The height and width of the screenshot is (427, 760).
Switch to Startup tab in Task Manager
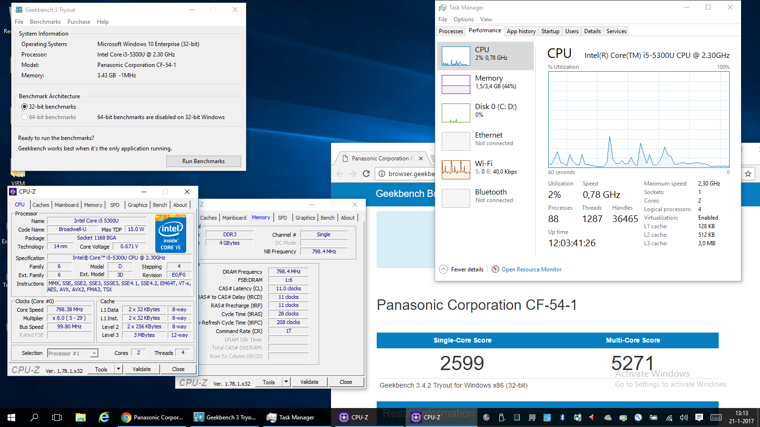pyautogui.click(x=550, y=31)
